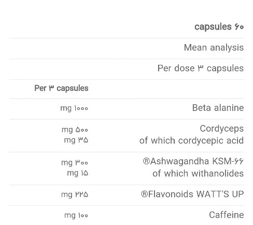The width and height of the screenshot is (253, 225).
Task: Click the Caffeine 100 mg value
Action: click(76, 216)
